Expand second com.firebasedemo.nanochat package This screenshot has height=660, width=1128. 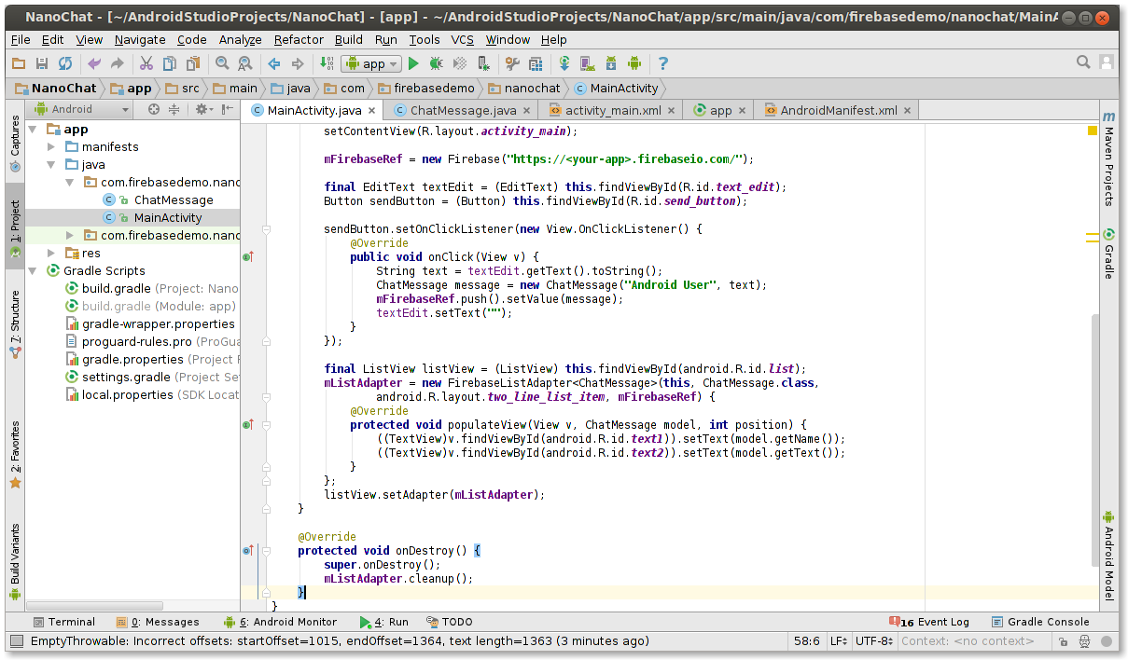pyautogui.click(x=69, y=236)
